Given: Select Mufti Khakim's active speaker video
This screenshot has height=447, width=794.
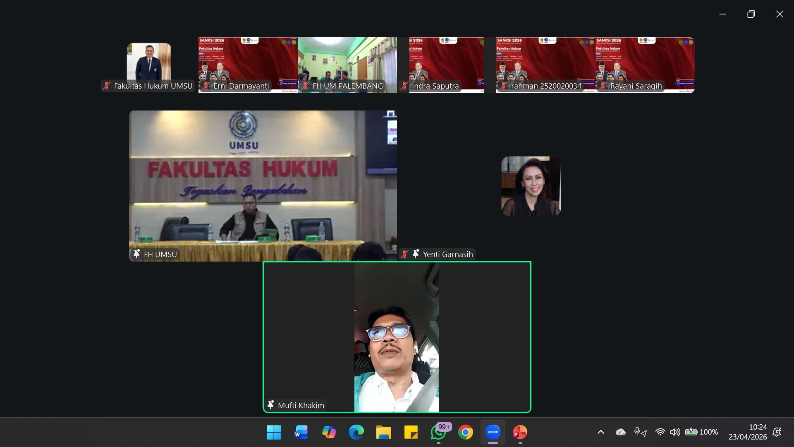Looking at the screenshot, I should 397,337.
